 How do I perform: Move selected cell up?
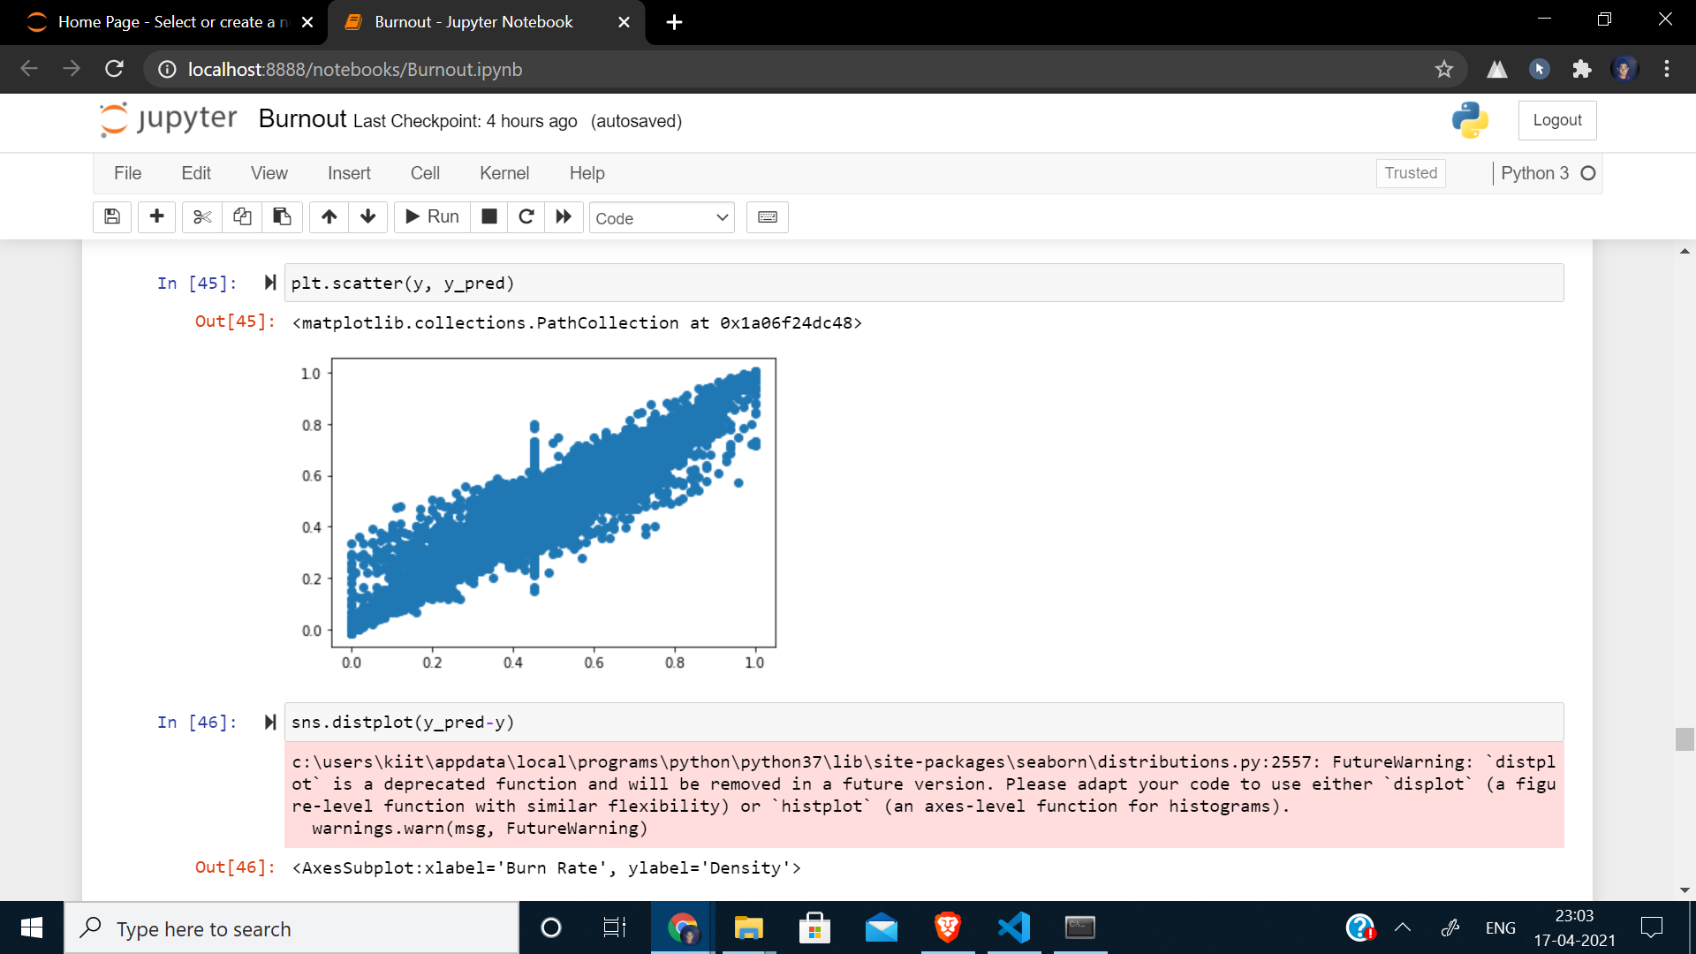coord(329,217)
